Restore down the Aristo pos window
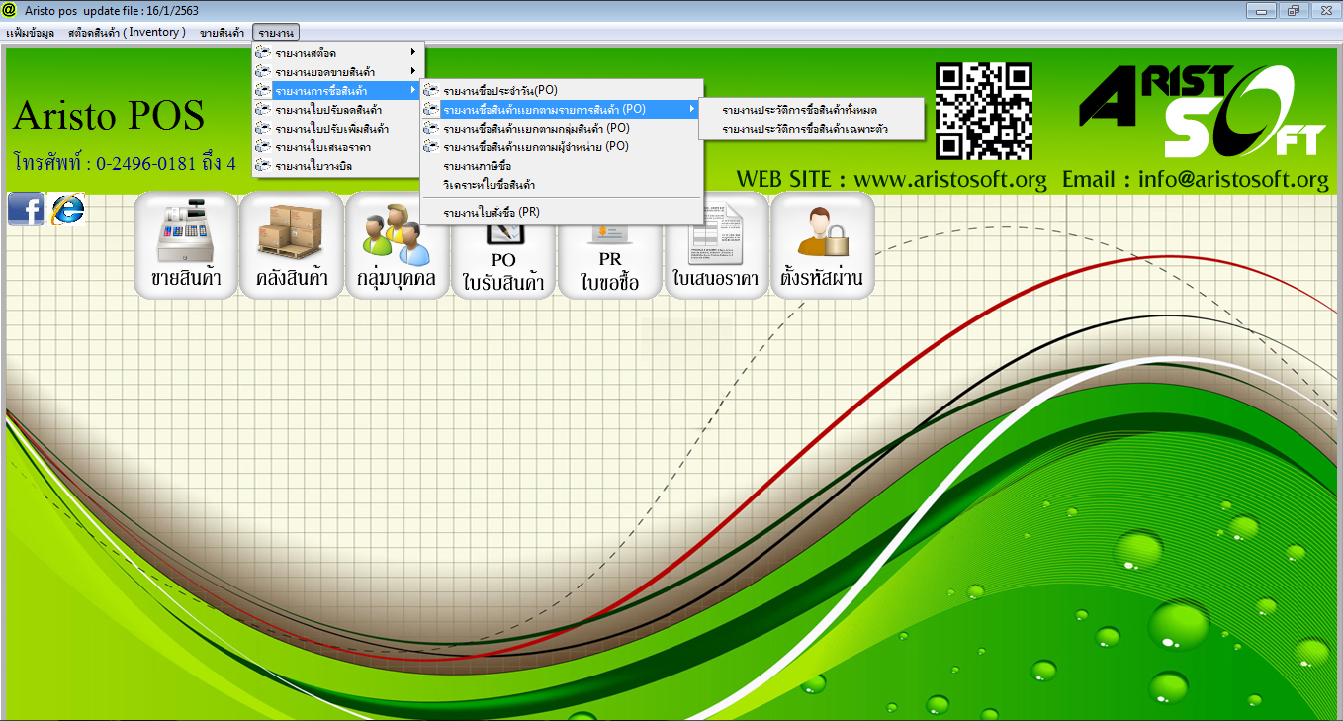This screenshot has width=1343, height=721. coord(1292,10)
